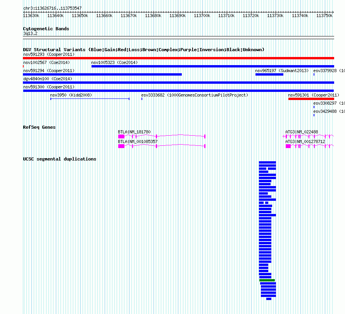
Task: Click the chr3:113626716..113753547 region label
Action: (x=52, y=8)
